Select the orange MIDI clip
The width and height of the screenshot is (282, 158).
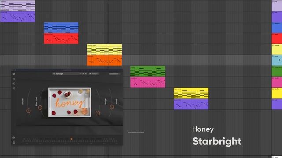click(x=104, y=61)
